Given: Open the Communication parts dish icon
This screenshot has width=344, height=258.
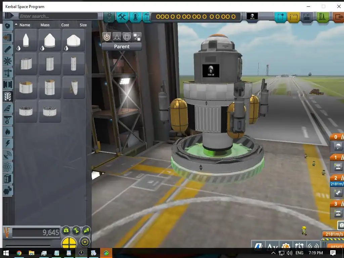Looking at the screenshot, I should (8, 155).
